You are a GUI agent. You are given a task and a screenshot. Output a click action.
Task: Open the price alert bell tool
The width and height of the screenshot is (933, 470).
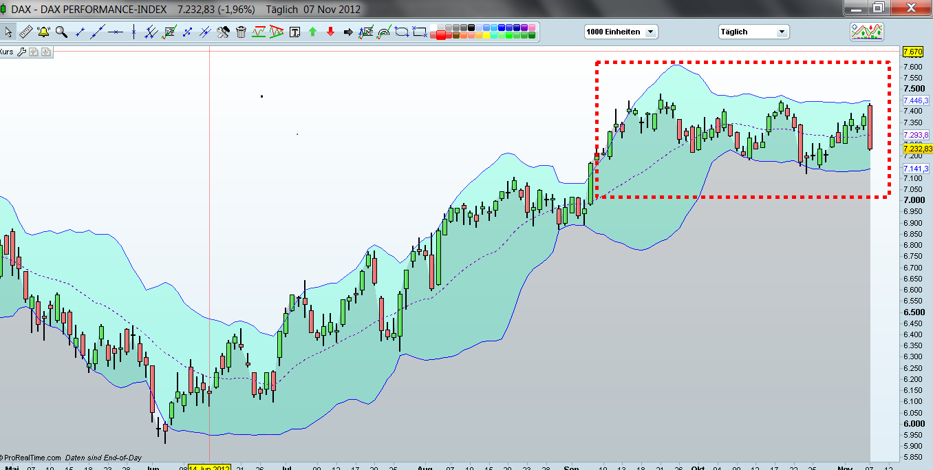(x=43, y=31)
